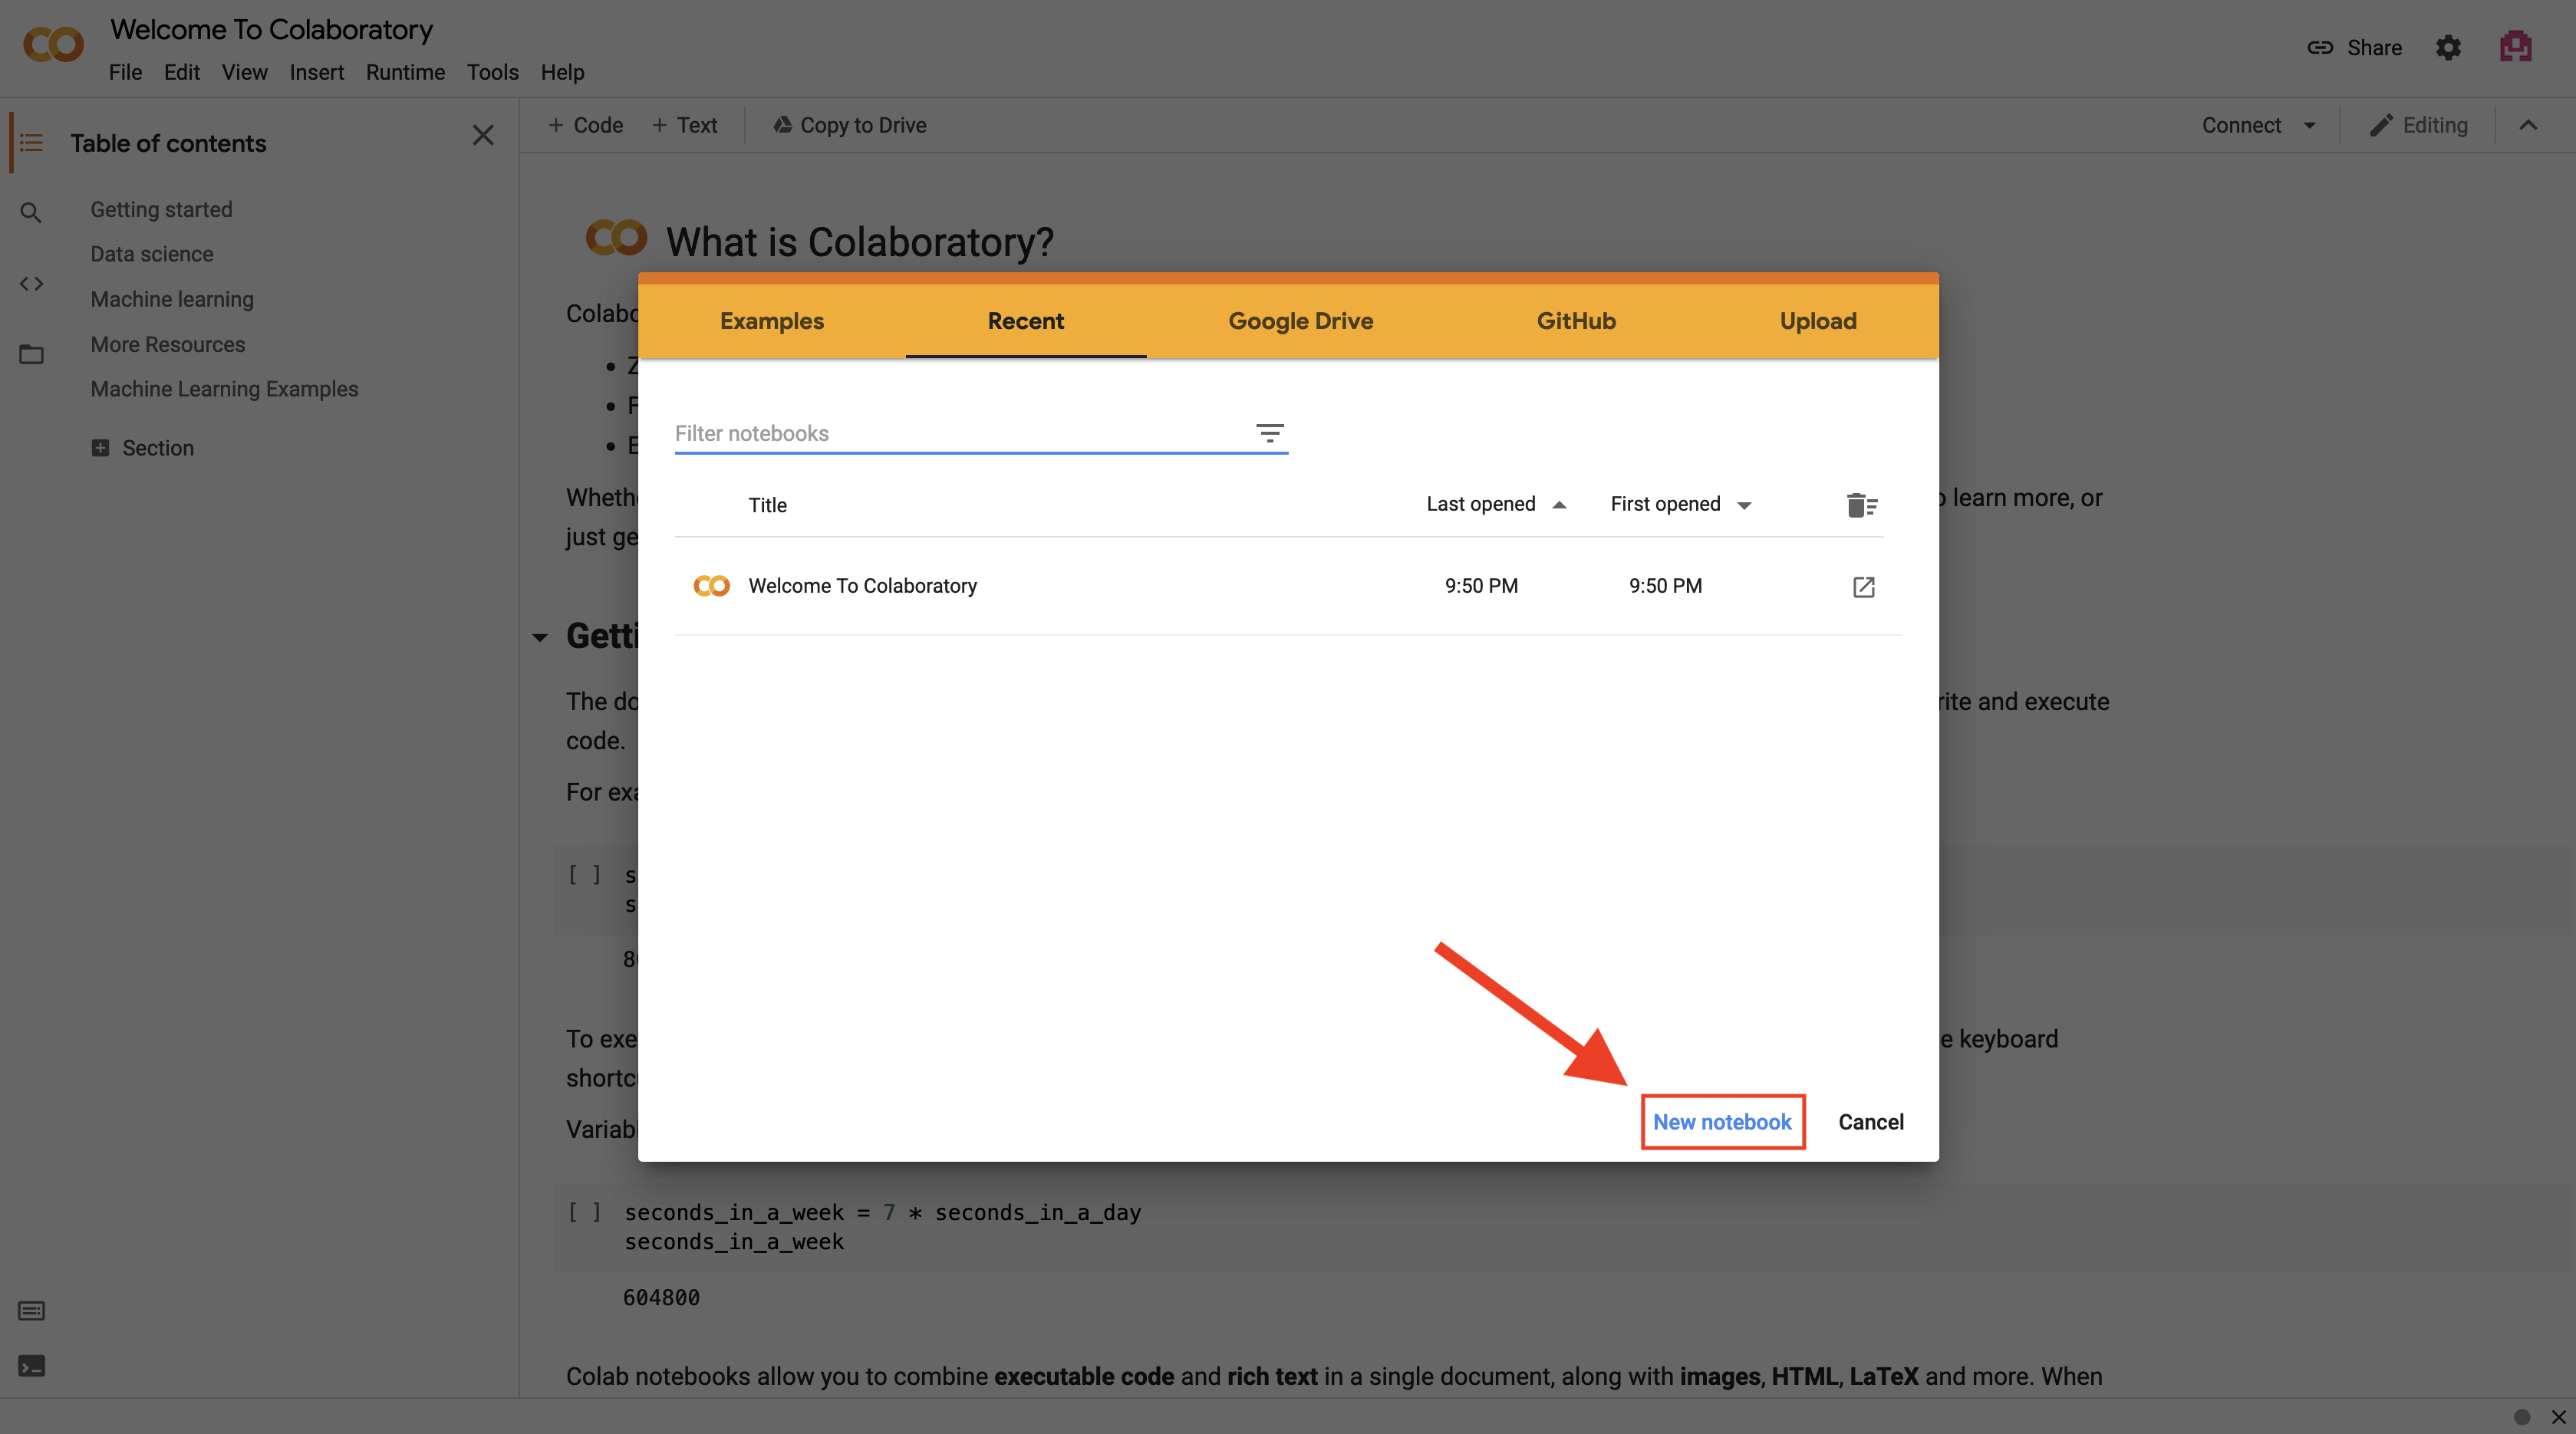Open the search icon in left sidebar

point(31,213)
